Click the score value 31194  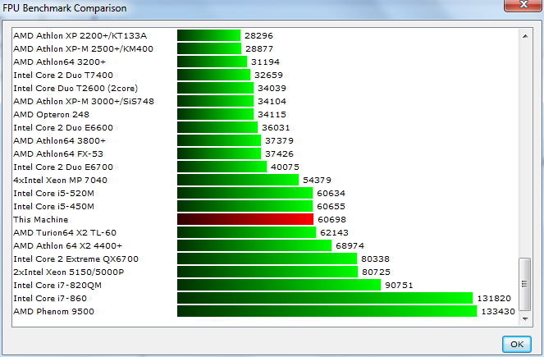[265, 62]
